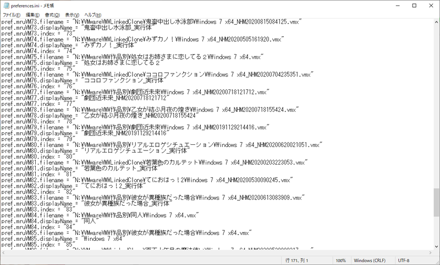Click the horizontal scrollbar track
Viewport: 440px width, 265px height.
(x=217, y=253)
